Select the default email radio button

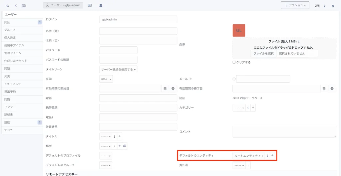pos(234,79)
